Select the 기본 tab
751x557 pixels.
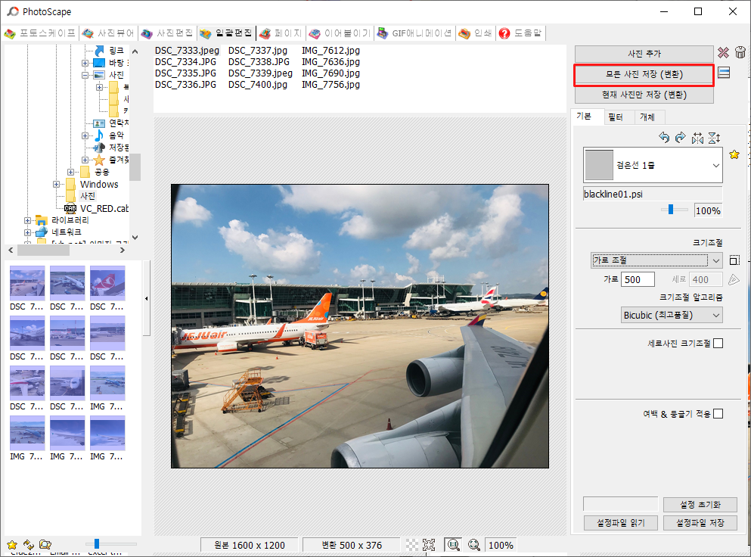[583, 116]
